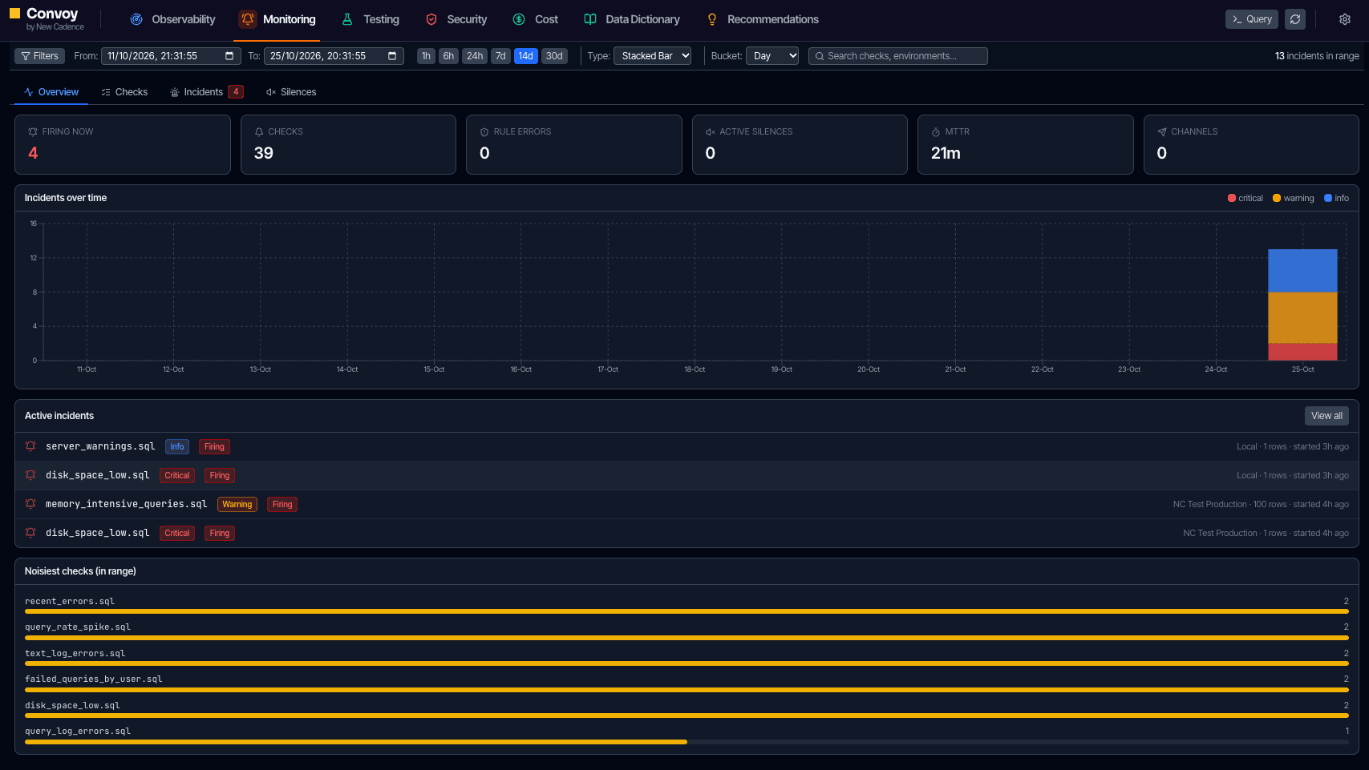Click the Testing flask icon
Image resolution: width=1369 pixels, height=770 pixels.
coord(347,19)
